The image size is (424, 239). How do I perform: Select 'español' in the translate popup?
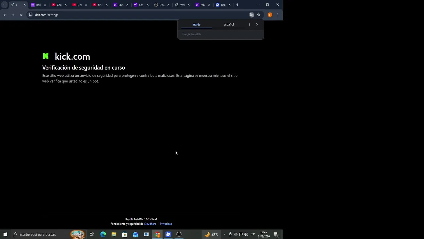tap(229, 24)
